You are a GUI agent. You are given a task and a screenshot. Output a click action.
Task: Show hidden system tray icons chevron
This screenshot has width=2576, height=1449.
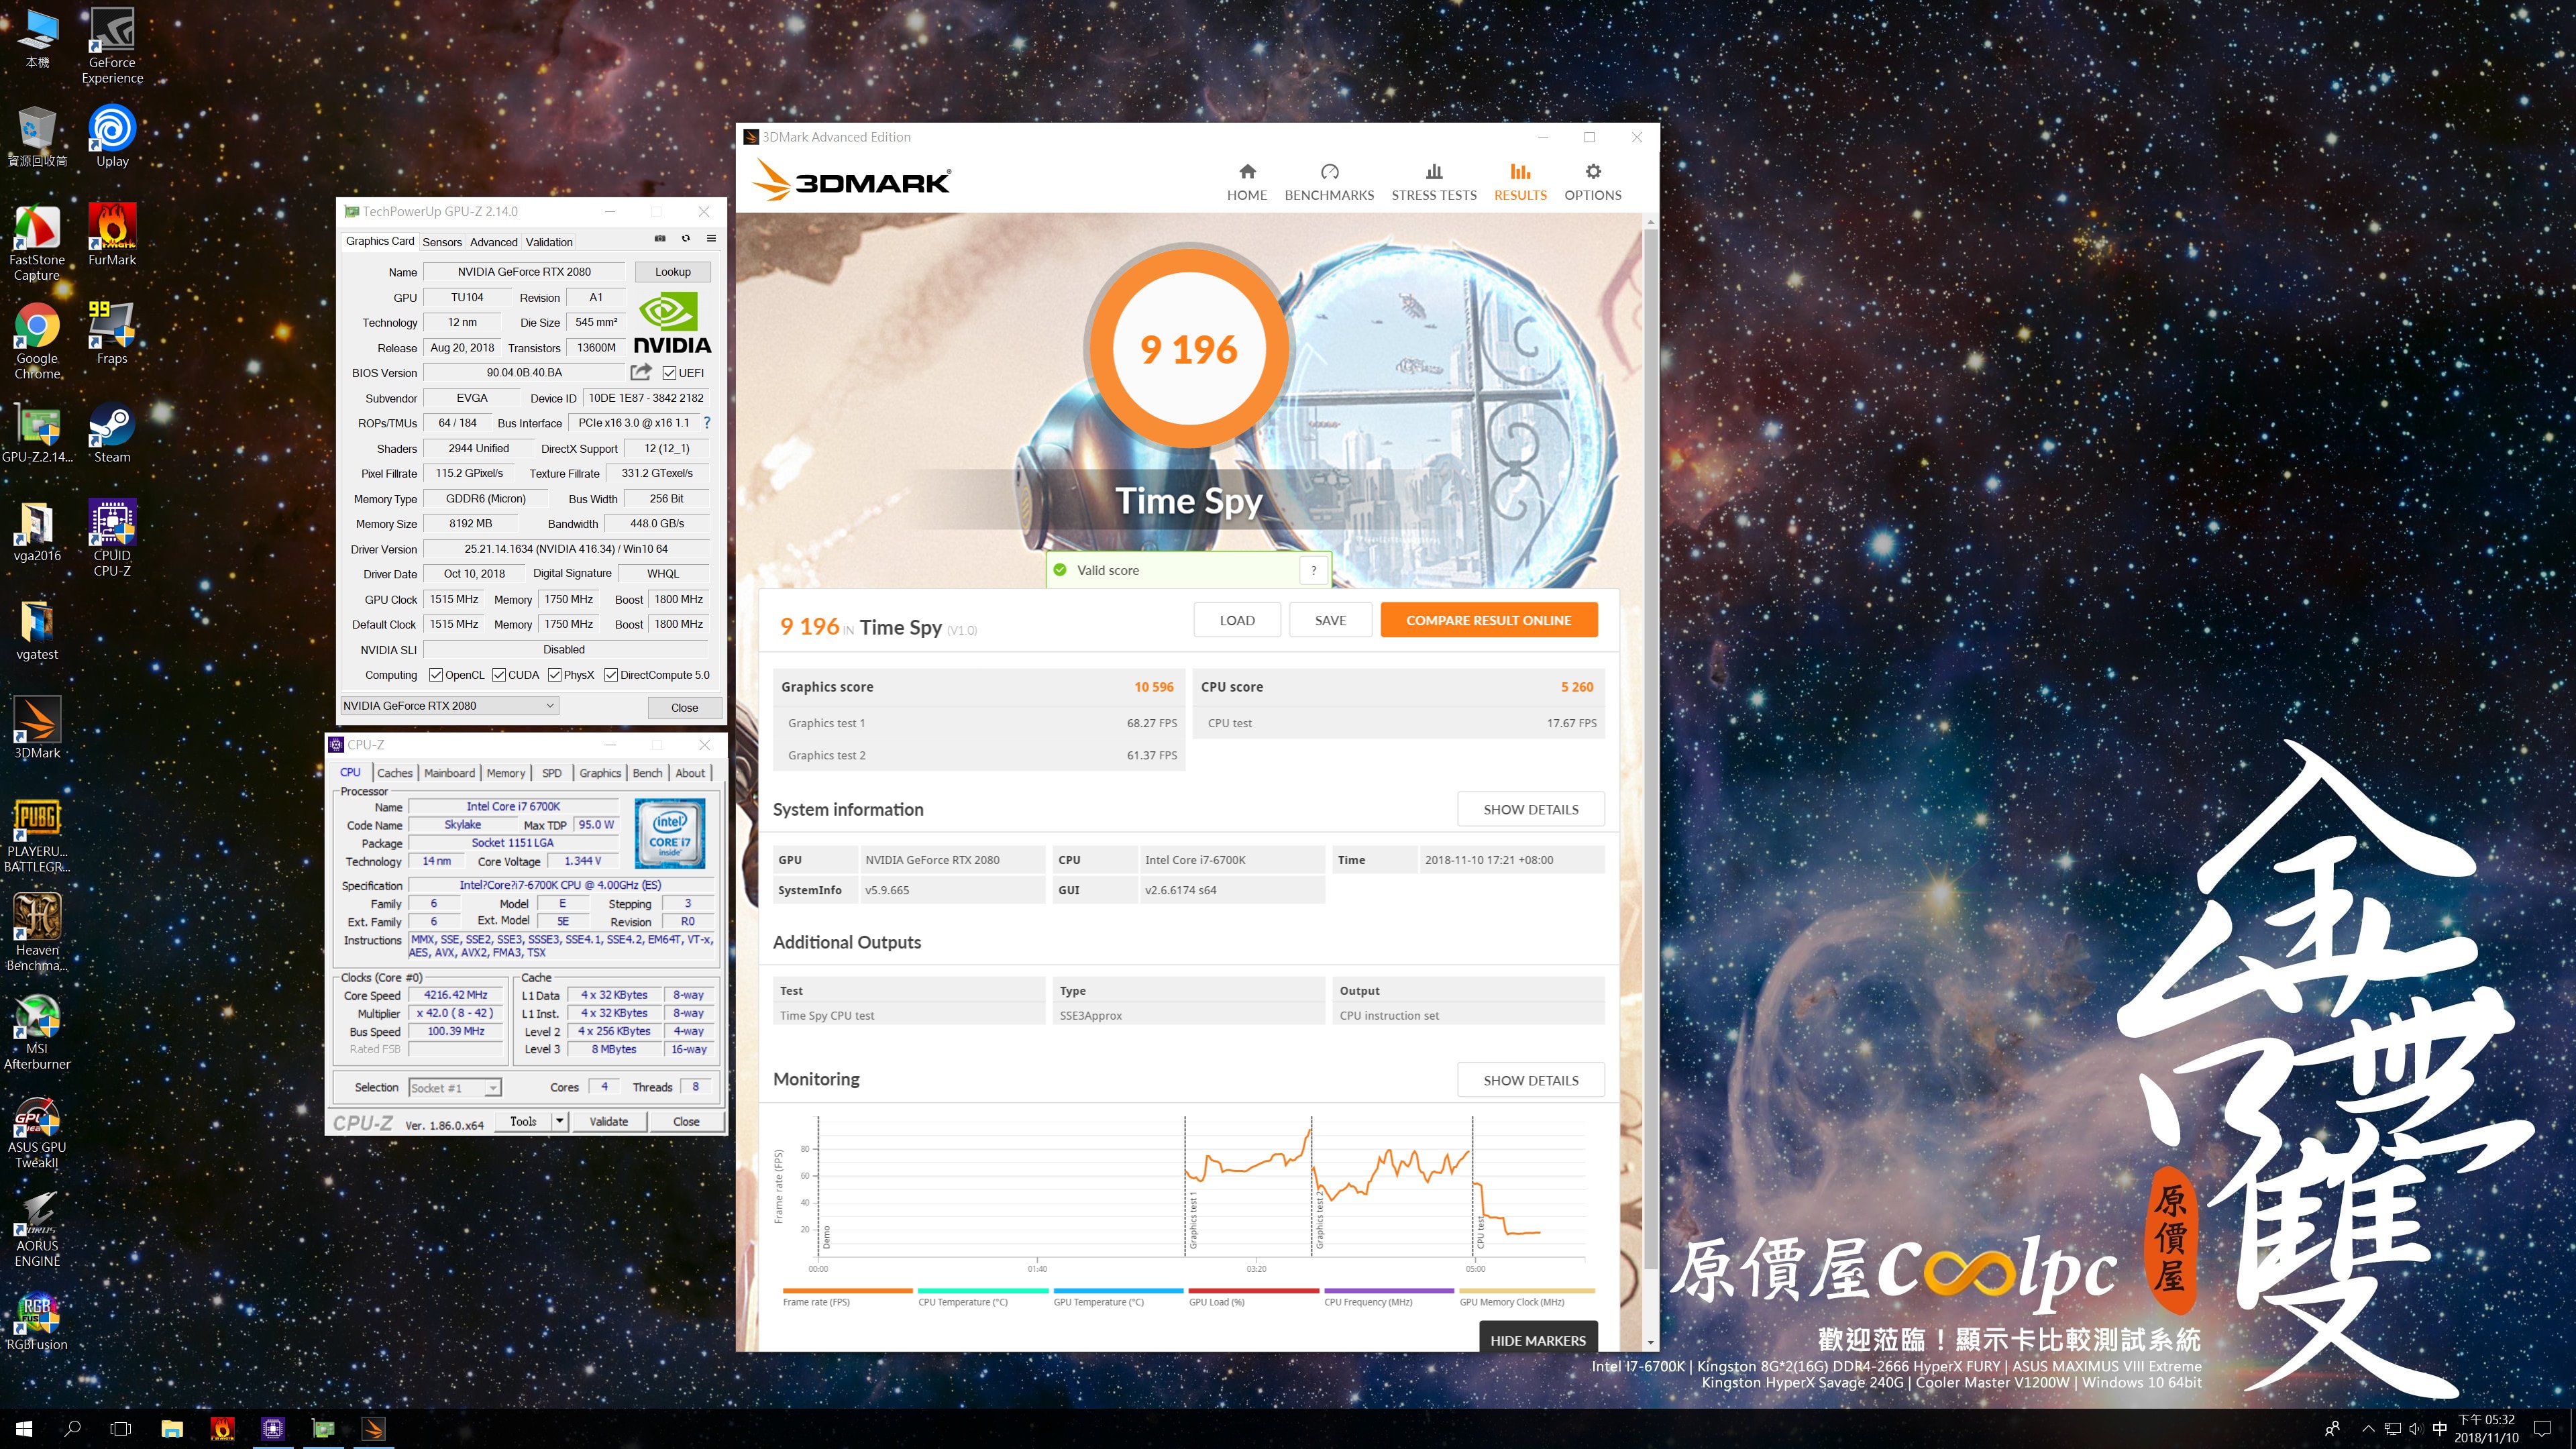[2367, 1429]
